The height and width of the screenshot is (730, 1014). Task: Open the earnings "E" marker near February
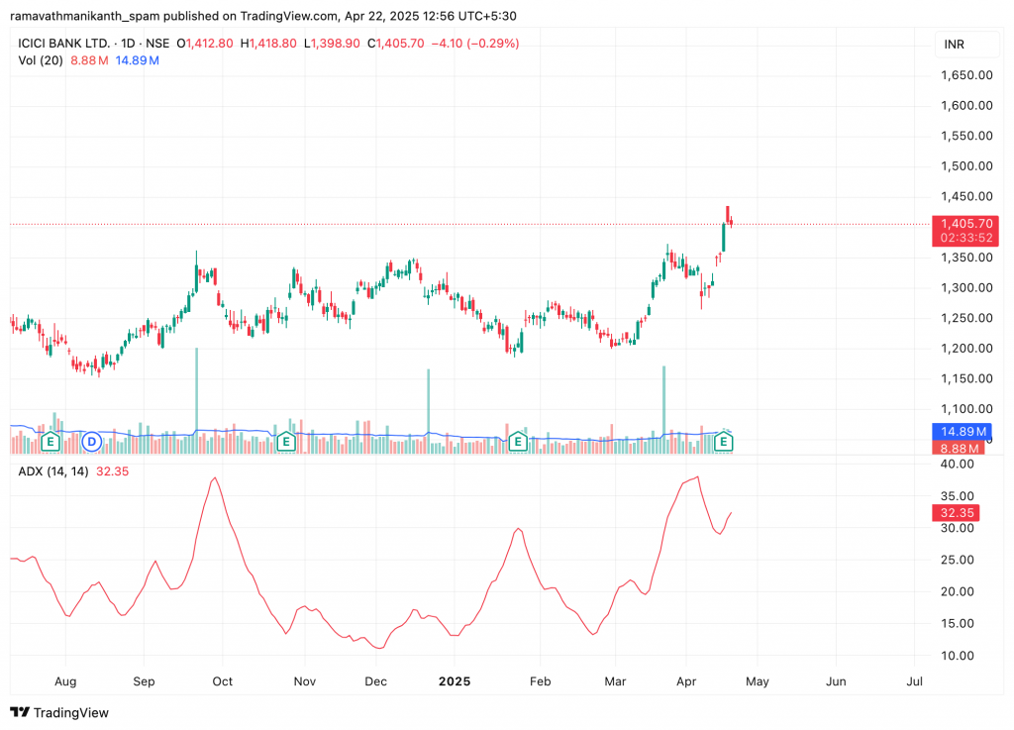pos(517,442)
